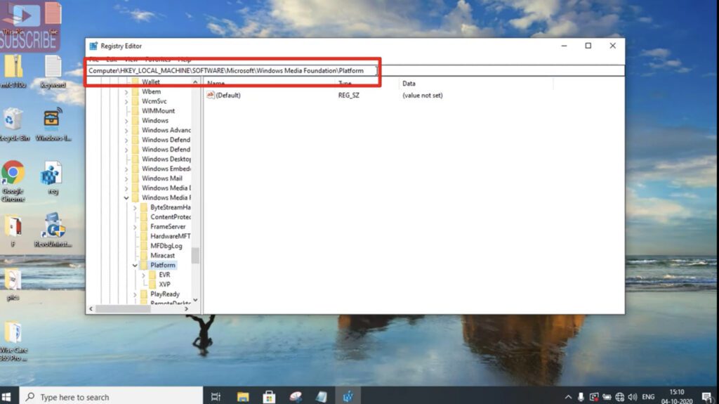Open Google Chrome from the desktop
The image size is (719, 404).
(13, 174)
